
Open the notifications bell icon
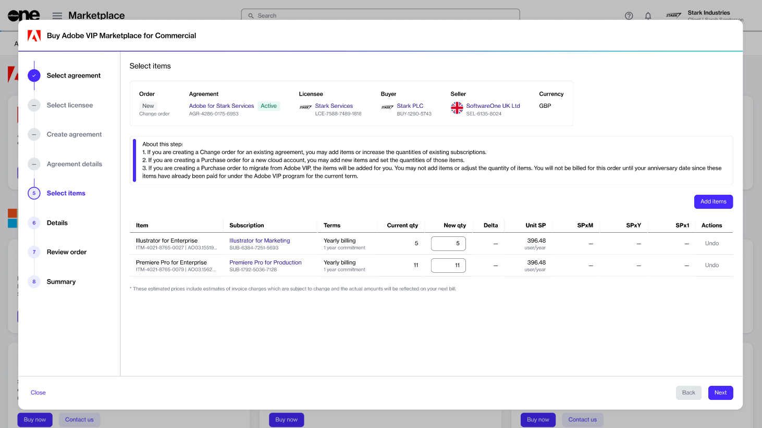click(x=648, y=16)
